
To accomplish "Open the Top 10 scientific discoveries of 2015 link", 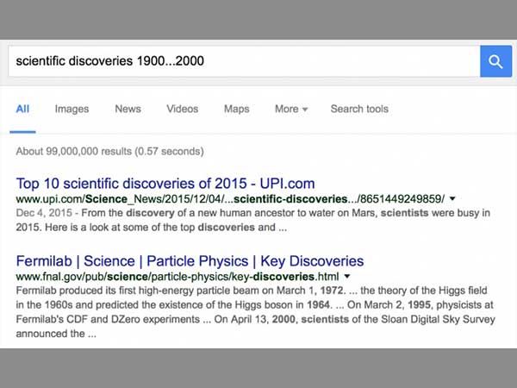I will [x=165, y=183].
